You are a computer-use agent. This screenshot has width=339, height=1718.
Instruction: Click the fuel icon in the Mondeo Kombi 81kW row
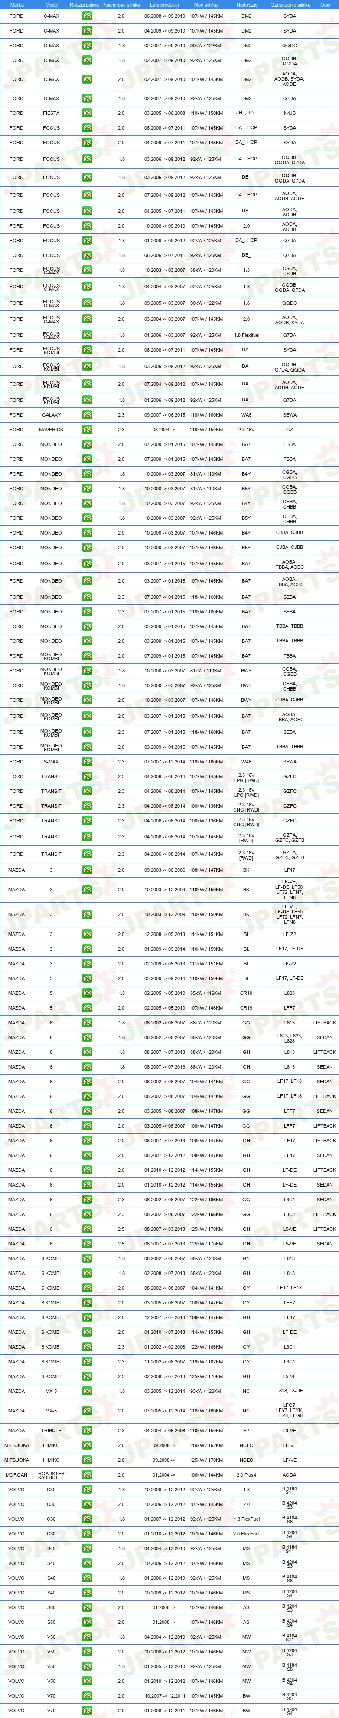pyautogui.click(x=87, y=671)
